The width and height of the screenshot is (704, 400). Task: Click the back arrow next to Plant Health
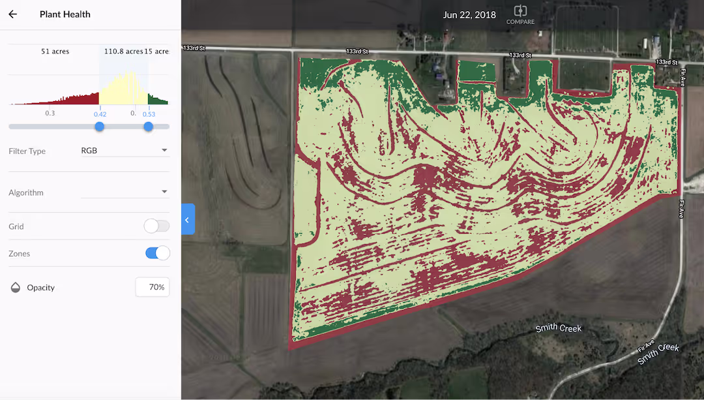12,14
